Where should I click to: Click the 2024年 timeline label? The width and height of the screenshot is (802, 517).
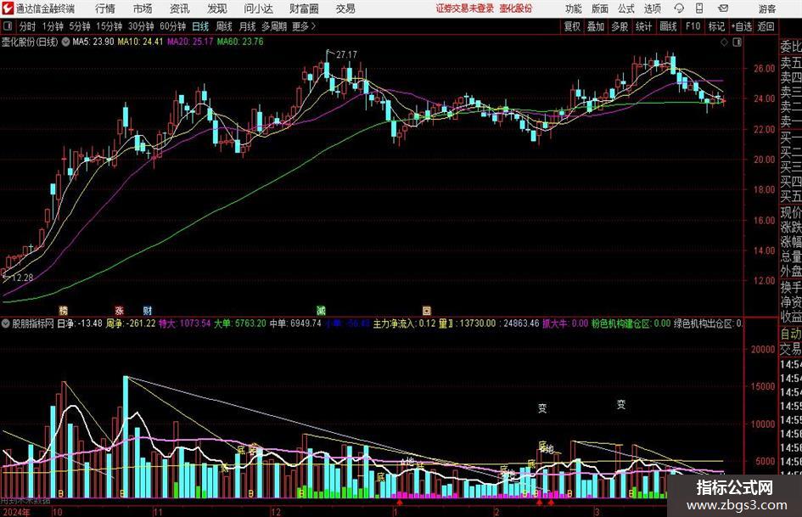[x=16, y=512]
